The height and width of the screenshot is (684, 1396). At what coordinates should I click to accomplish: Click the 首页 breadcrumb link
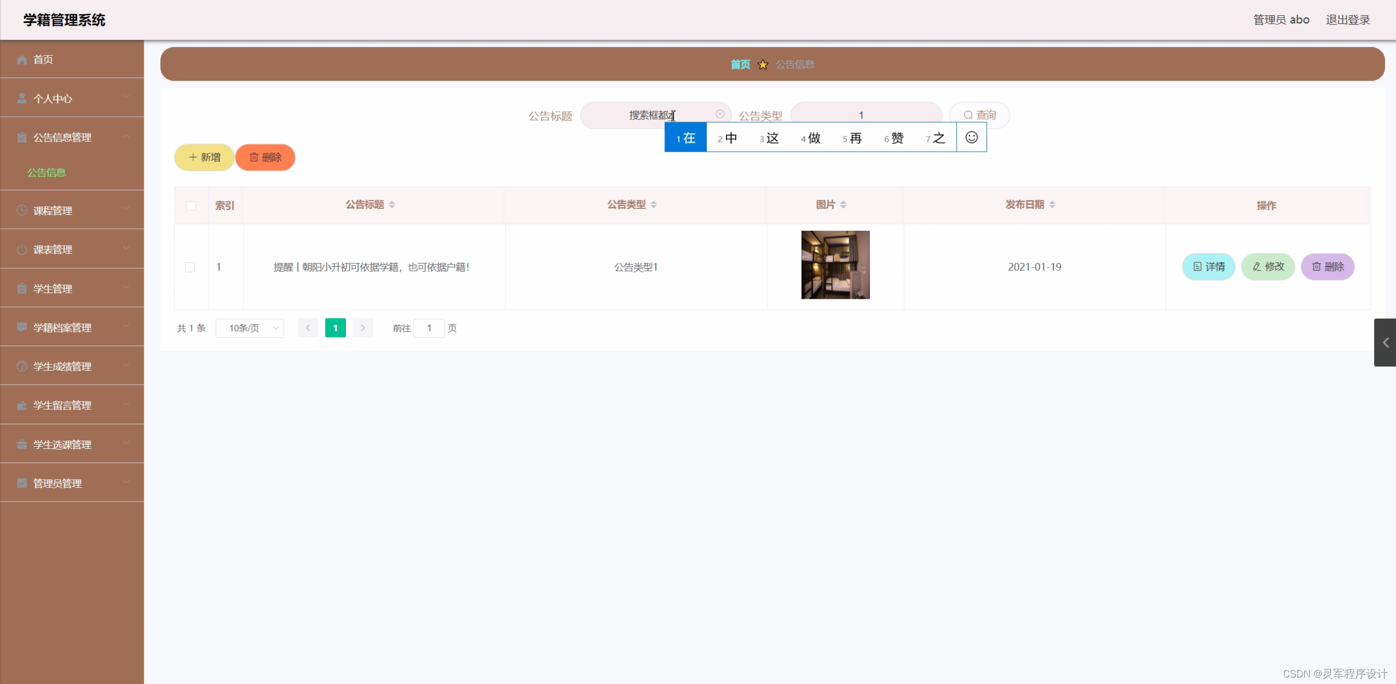point(739,64)
